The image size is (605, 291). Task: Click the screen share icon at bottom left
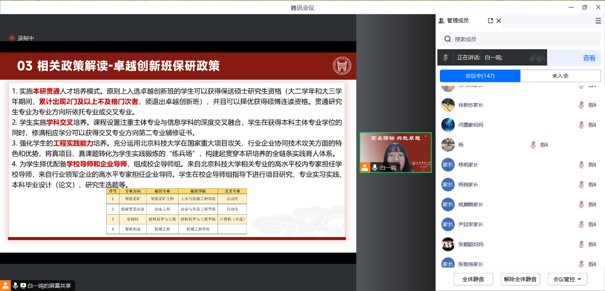pos(23,285)
